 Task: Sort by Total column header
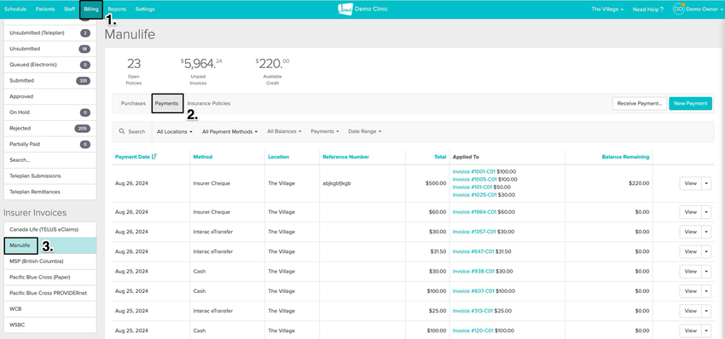pos(440,157)
